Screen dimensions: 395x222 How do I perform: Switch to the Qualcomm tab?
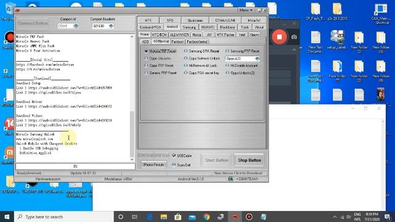pos(195,20)
